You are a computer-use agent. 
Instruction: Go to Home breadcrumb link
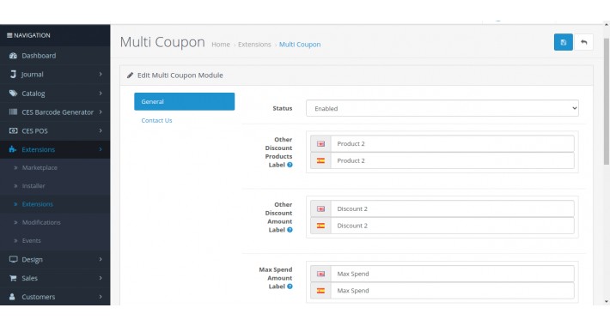(221, 45)
